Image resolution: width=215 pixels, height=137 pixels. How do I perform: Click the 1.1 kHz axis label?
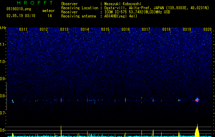(3, 45)
